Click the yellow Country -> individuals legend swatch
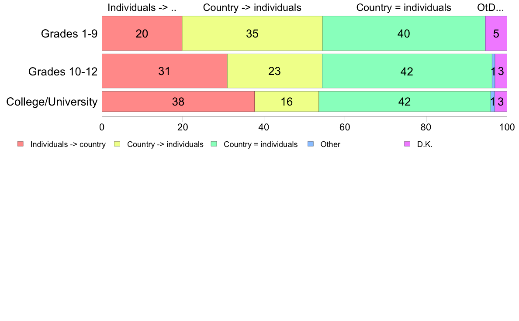 tap(117, 144)
